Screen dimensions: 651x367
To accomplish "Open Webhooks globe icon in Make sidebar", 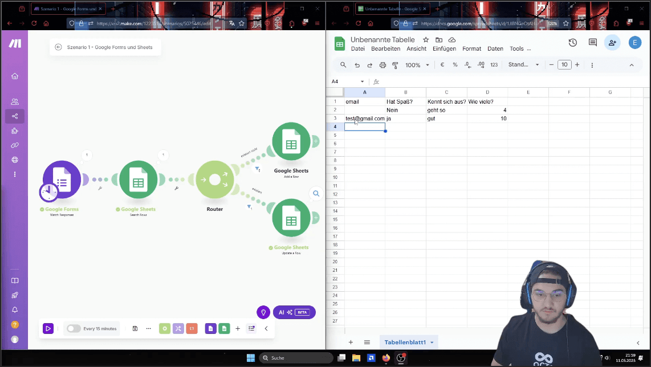I will (14, 160).
